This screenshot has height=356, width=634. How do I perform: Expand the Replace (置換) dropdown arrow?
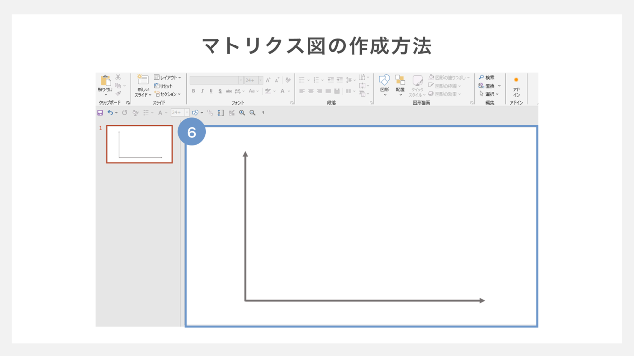coord(500,86)
